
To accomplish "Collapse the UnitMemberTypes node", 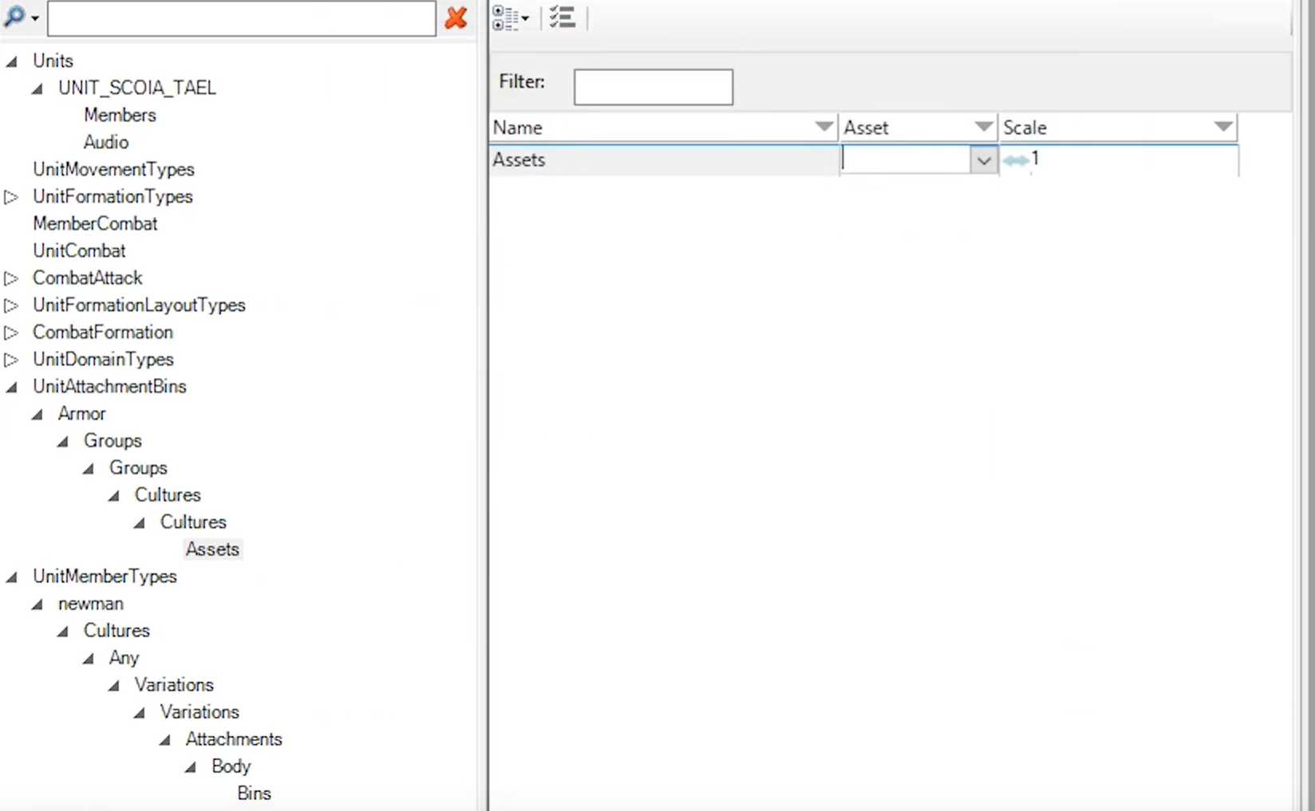I will (x=12, y=577).
